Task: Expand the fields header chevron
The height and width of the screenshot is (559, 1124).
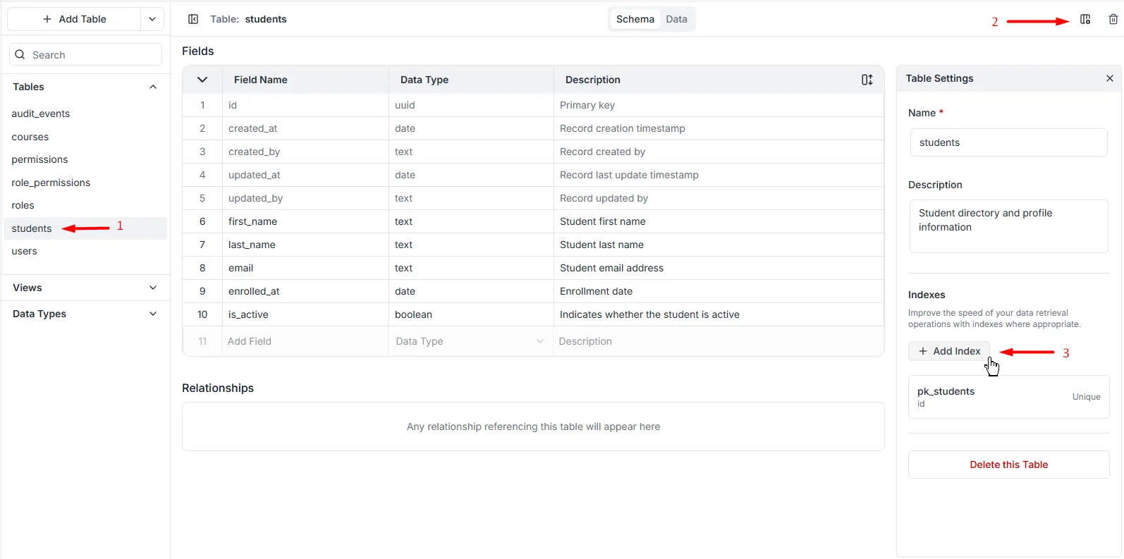Action: click(202, 80)
